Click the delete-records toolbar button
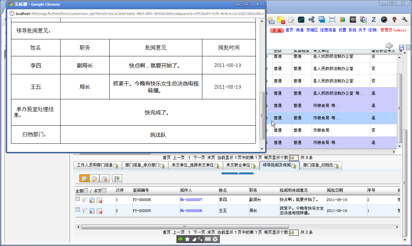 pyautogui.click(x=104, y=178)
